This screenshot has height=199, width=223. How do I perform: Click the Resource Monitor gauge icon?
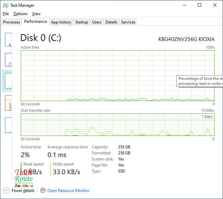pos(43,190)
